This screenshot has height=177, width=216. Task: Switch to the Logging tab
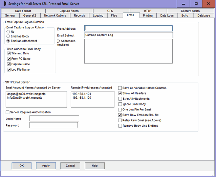click(x=98, y=16)
